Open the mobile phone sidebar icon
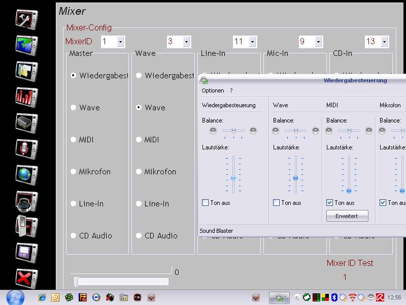This screenshot has height=305, width=406. [x=26, y=225]
